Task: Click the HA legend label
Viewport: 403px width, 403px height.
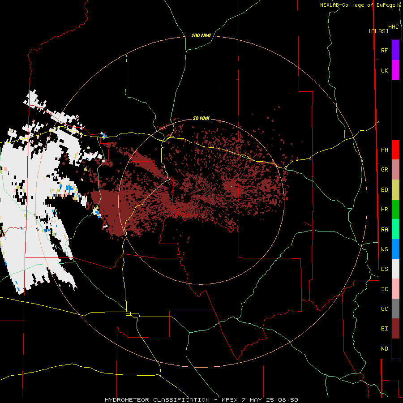Action: click(385, 150)
